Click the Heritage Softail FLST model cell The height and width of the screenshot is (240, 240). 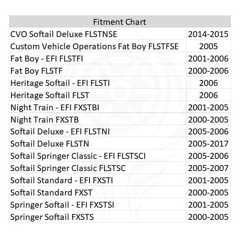(50, 95)
